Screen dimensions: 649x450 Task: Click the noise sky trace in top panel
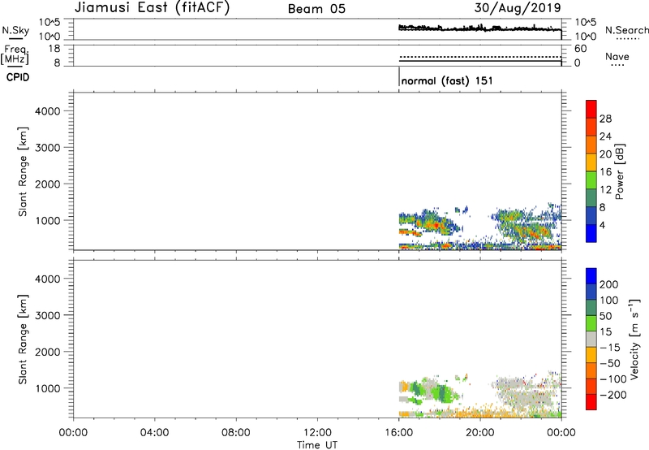[480, 28]
